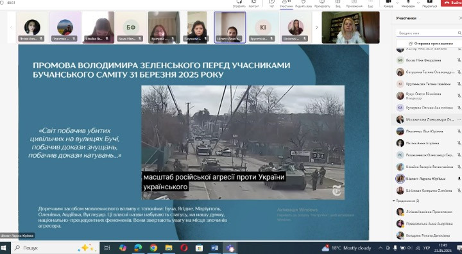Click the Send invitation button
Viewport: 462px width, 254px height.
pos(431,44)
